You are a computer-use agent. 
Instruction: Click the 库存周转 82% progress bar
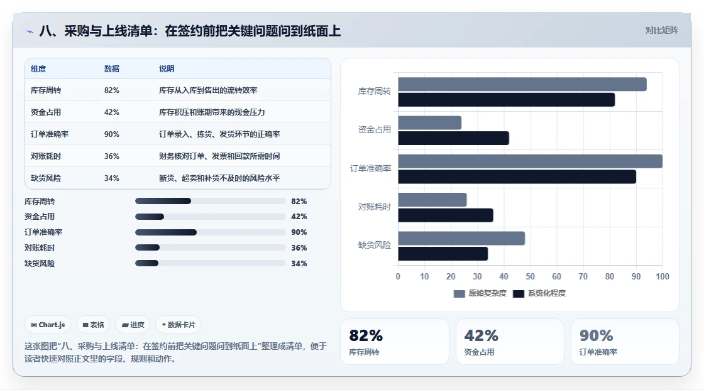coord(210,201)
